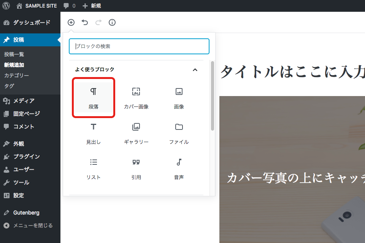The height and width of the screenshot is (243, 365).
Task: Insert a file (ファイル) block
Action: click(179, 133)
